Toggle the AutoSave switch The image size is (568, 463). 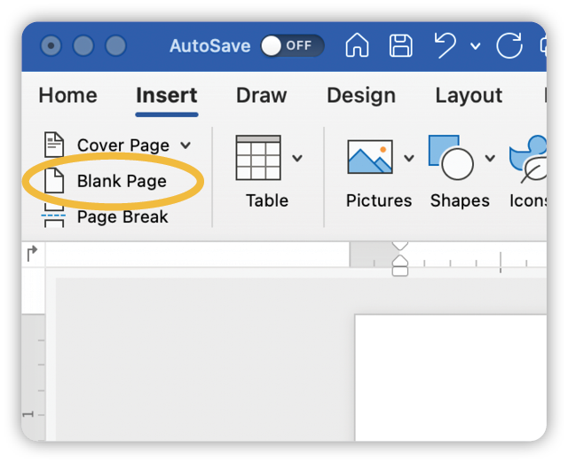click(x=292, y=46)
